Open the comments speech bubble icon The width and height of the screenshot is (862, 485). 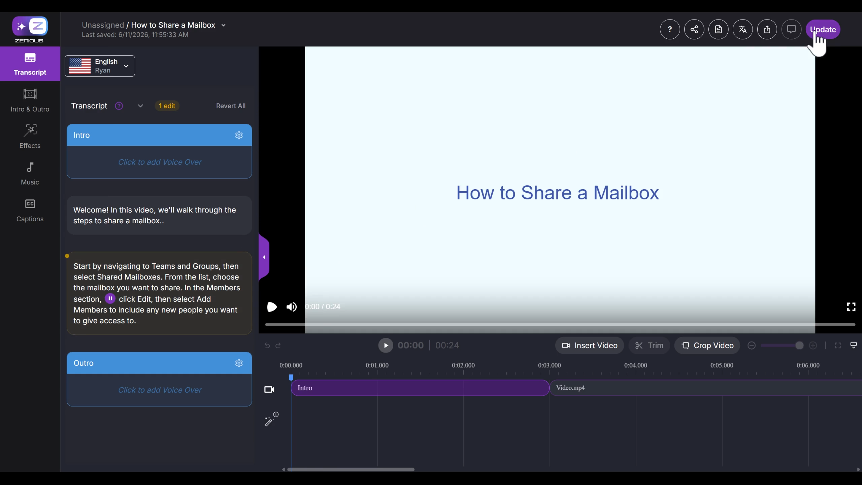tap(791, 30)
